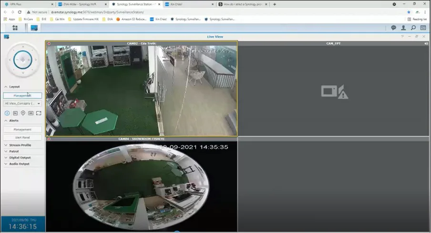Click Layout Management button
The height and width of the screenshot is (233, 431).
pyautogui.click(x=22, y=96)
